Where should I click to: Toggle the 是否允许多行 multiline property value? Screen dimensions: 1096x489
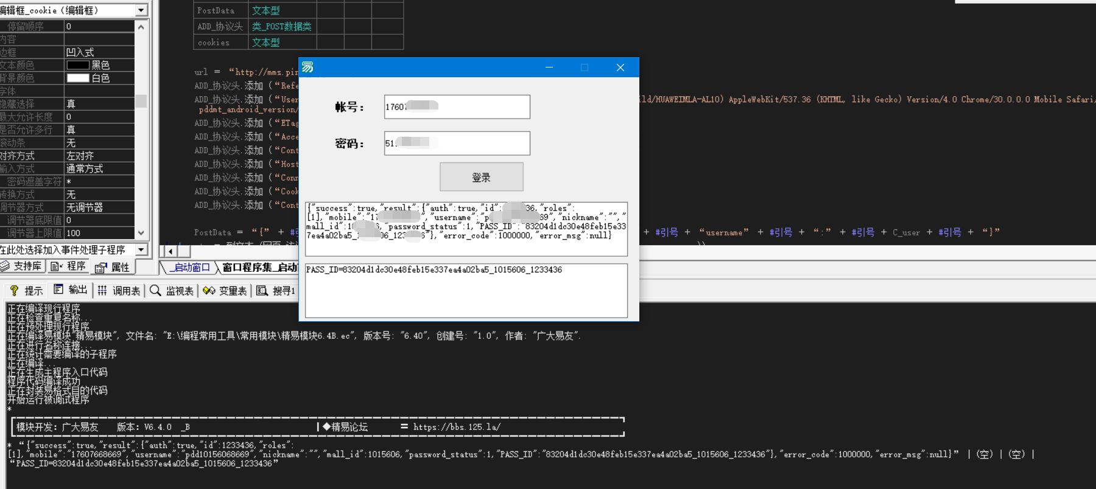[99, 130]
